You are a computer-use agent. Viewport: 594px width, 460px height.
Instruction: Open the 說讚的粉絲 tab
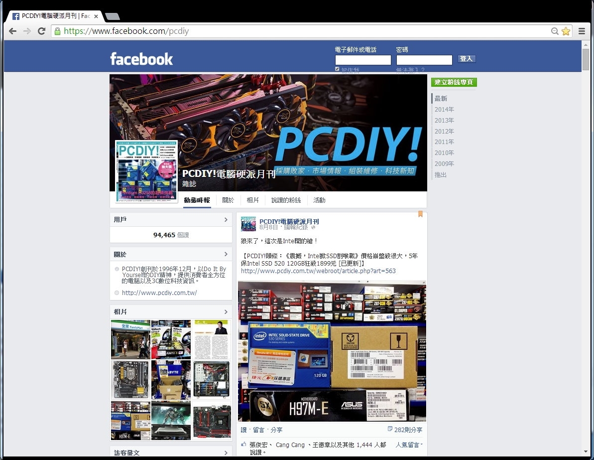pyautogui.click(x=286, y=200)
